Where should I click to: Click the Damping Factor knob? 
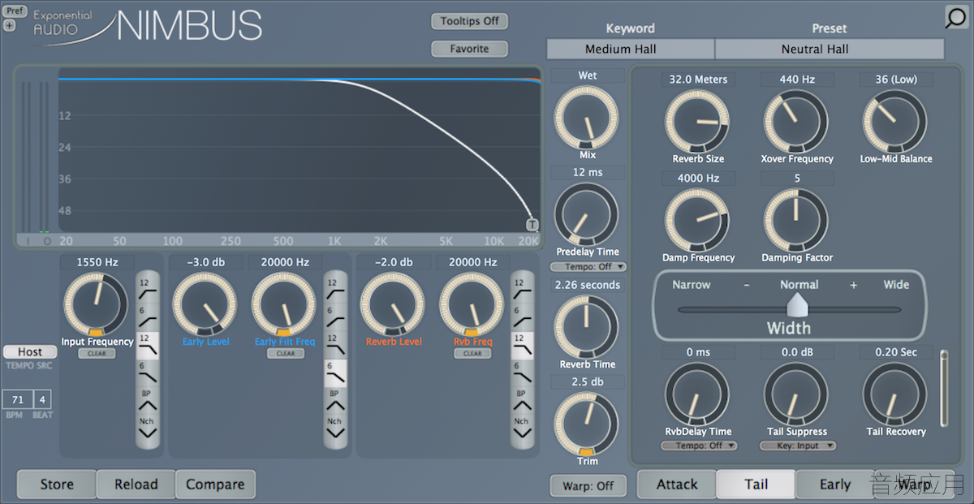pos(796,221)
